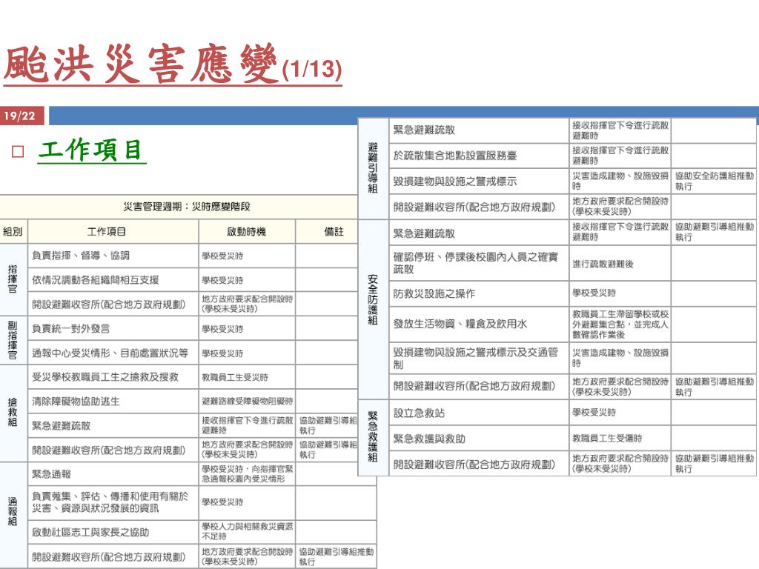Select the 指揮官 group cell
This screenshot has width=759, height=569.
pyautogui.click(x=13, y=279)
